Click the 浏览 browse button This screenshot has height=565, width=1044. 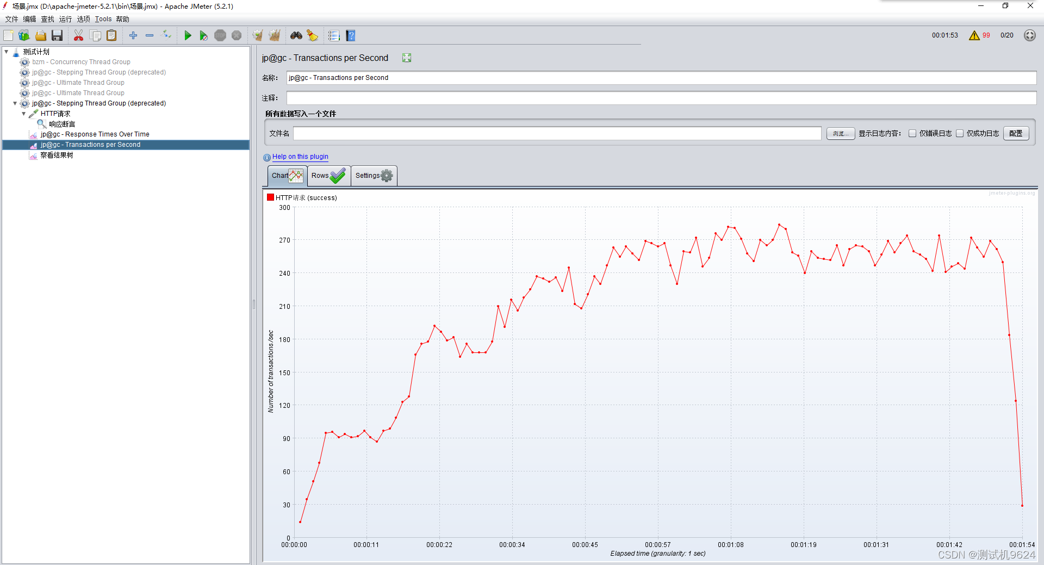pos(841,133)
